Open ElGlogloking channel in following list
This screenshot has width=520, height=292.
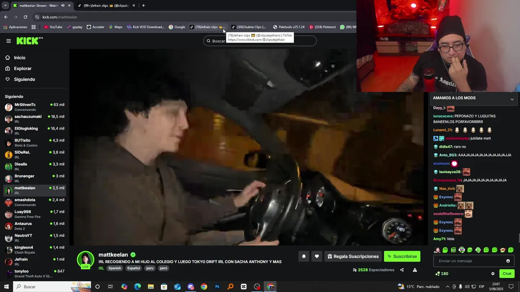[35, 131]
